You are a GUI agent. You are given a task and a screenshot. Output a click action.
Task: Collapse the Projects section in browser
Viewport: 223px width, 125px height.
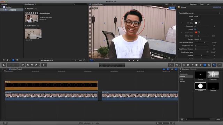(x=25, y=9)
